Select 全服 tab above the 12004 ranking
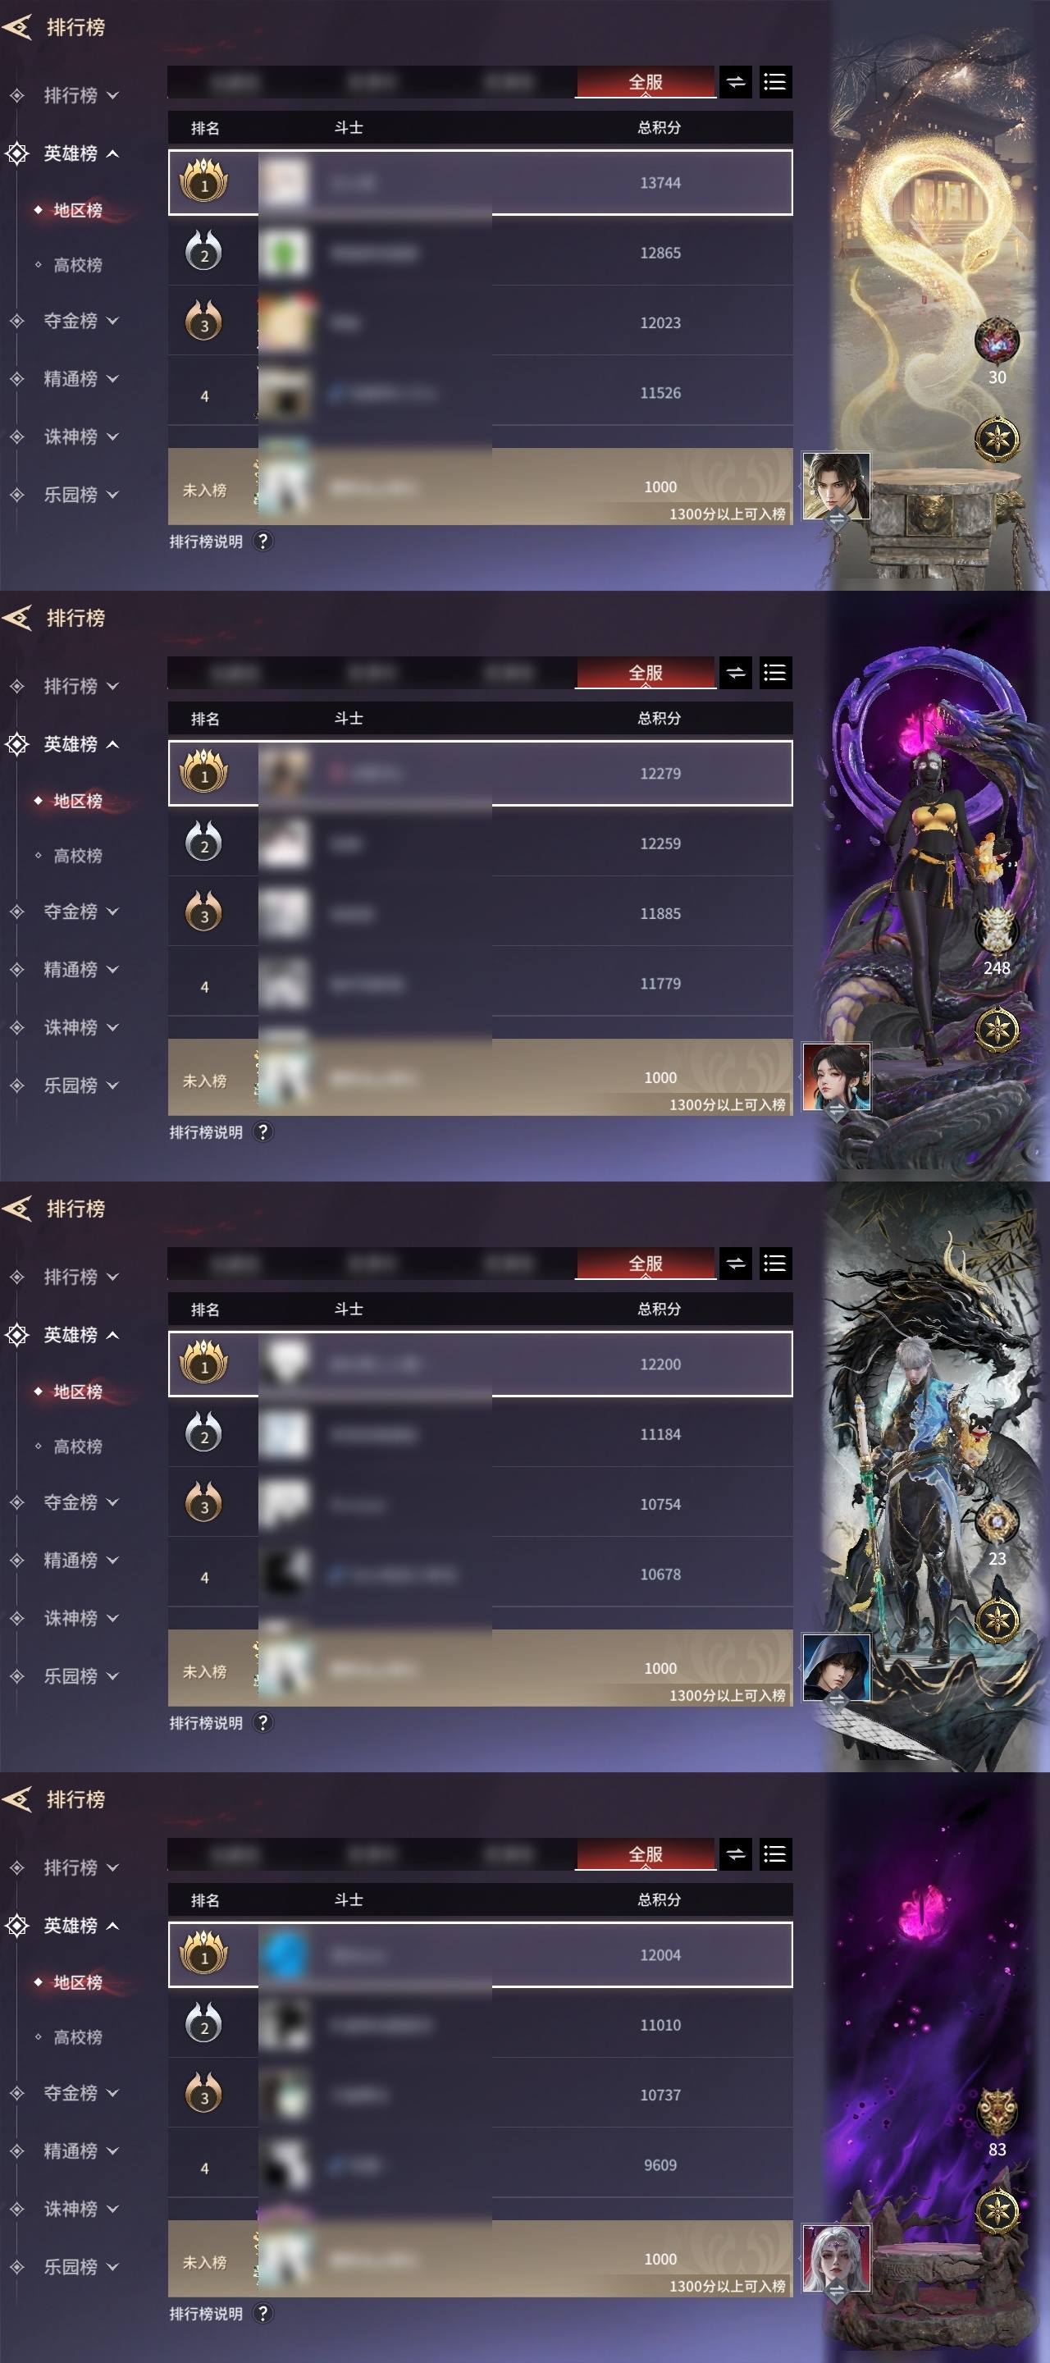1050x2363 pixels. click(646, 1855)
